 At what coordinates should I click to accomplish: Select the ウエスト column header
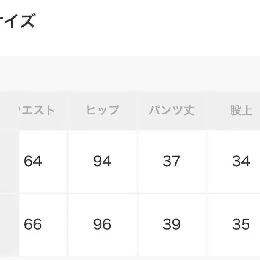pos(37,111)
